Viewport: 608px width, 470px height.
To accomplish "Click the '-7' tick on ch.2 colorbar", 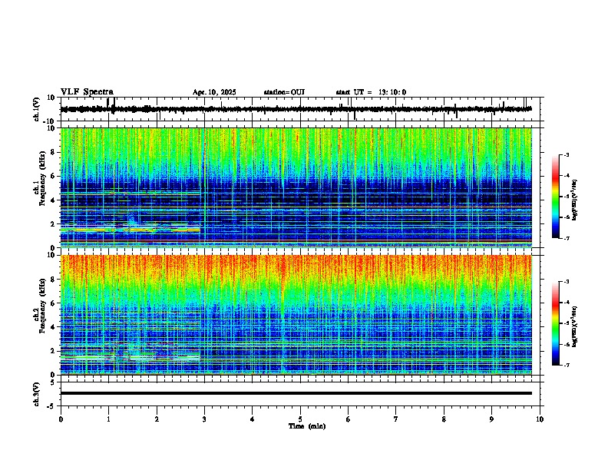I will click(566, 365).
